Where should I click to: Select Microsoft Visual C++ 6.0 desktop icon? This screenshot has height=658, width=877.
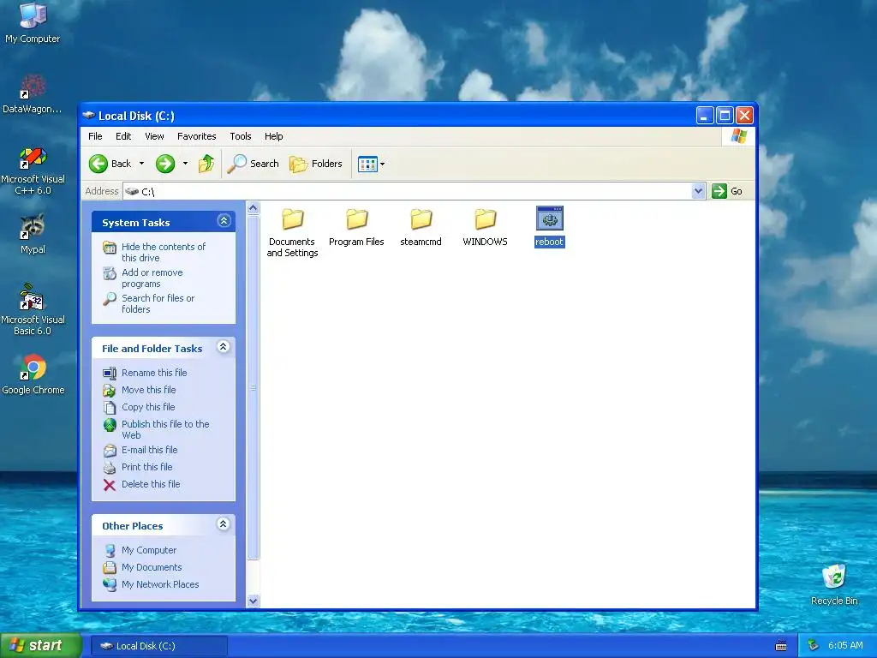[33, 170]
